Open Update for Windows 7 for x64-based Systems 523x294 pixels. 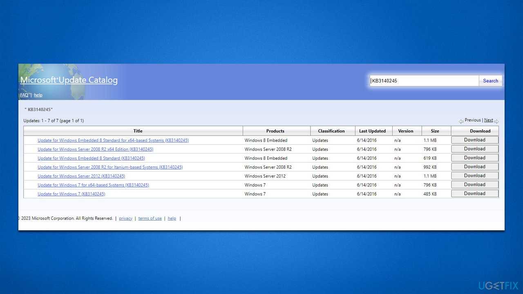(x=93, y=185)
